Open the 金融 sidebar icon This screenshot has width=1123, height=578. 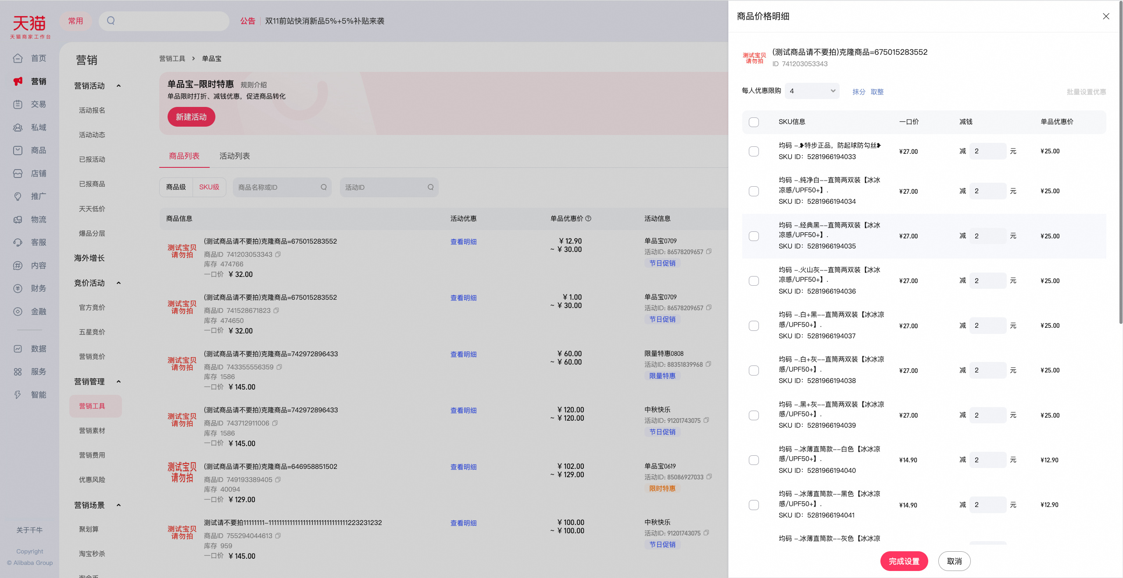pos(18,312)
